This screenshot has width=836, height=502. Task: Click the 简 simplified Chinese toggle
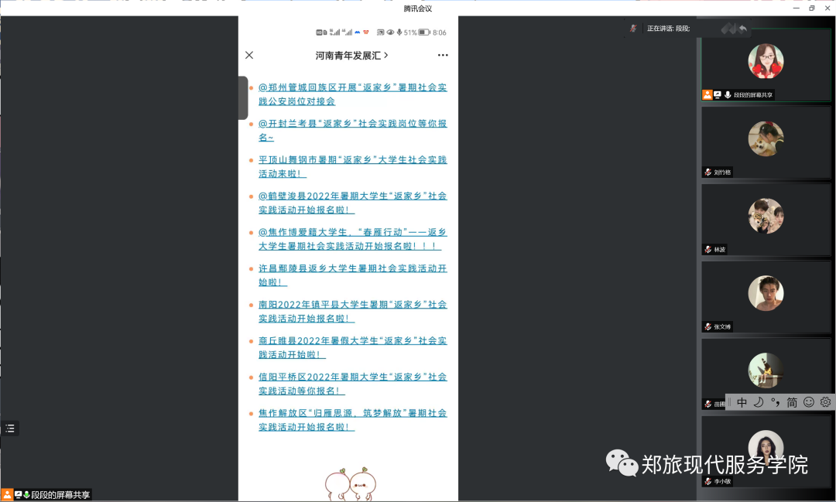pos(792,402)
